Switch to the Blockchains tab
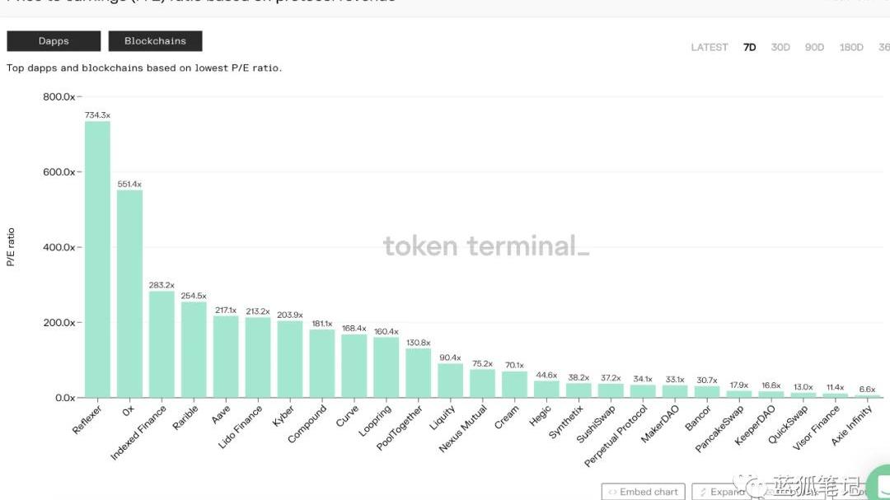890x500 pixels. pos(155,41)
